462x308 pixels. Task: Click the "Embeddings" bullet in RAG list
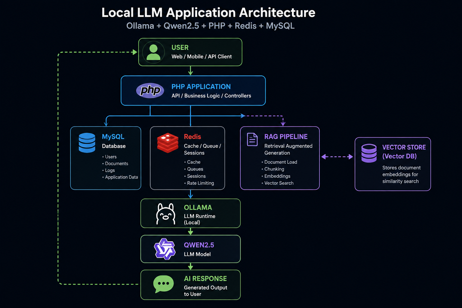click(x=276, y=176)
